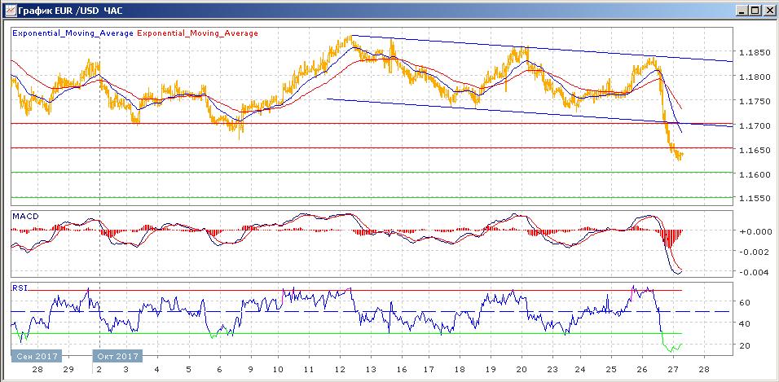The width and height of the screenshot is (779, 382).
Task: Click the RSI indicator label
Action: pyautogui.click(x=20, y=288)
